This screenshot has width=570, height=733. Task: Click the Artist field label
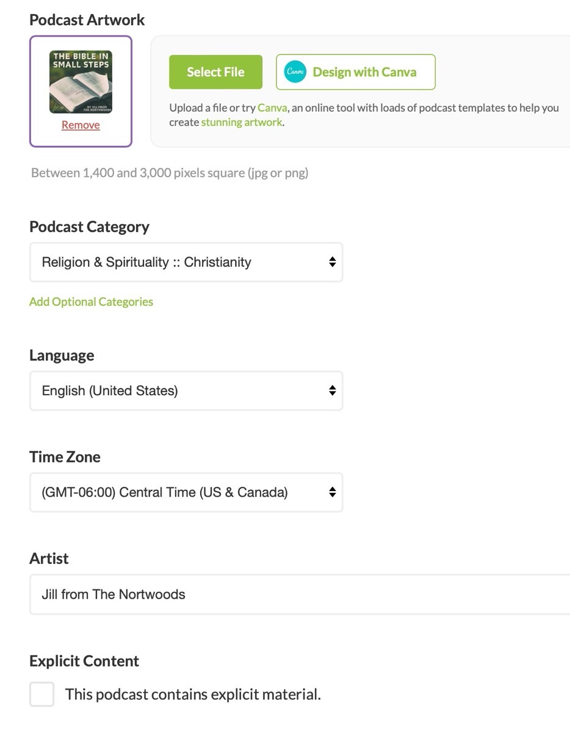49,558
